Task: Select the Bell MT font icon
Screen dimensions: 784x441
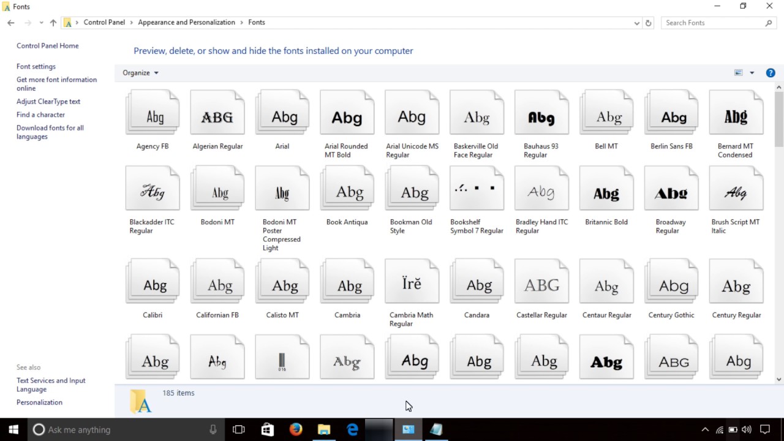Action: [x=607, y=112]
